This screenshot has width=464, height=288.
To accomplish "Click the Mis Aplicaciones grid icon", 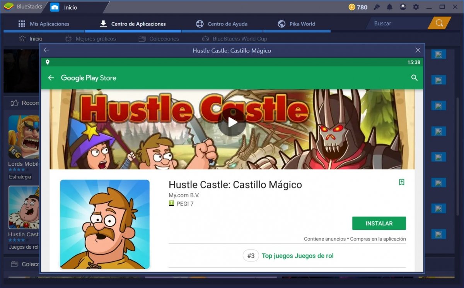I will (x=22, y=24).
